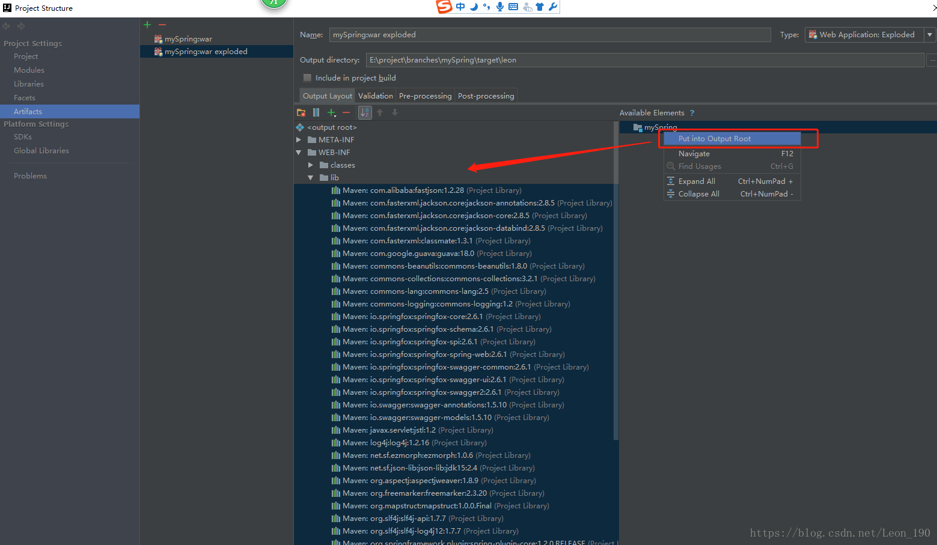Select Maven com.alibaba:fastjson:1.2.28 library row
The width and height of the screenshot is (937, 545).
coord(456,190)
